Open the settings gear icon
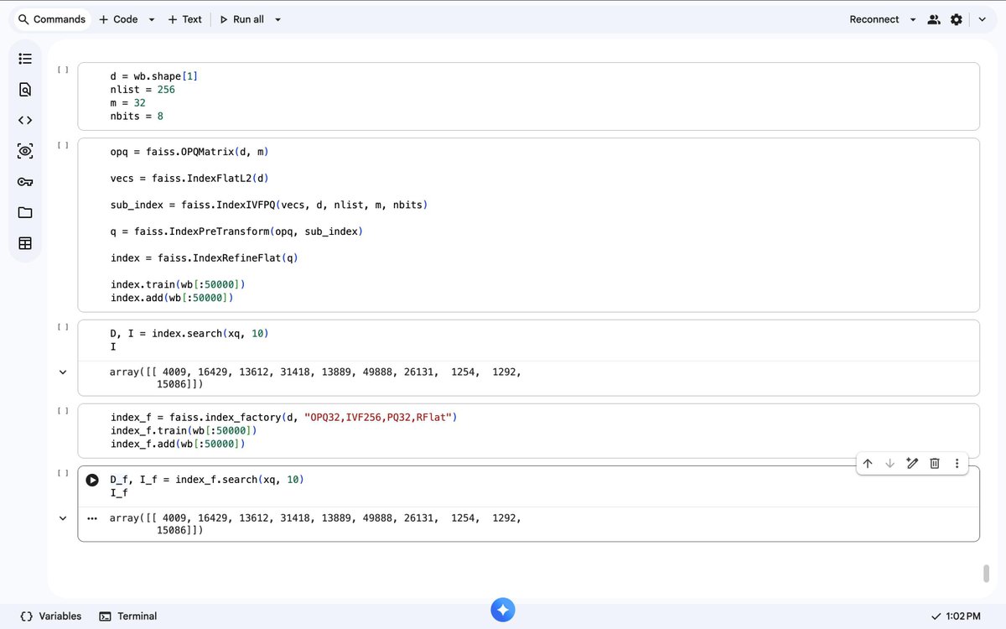Image resolution: width=1006 pixels, height=629 pixels. coord(957,19)
